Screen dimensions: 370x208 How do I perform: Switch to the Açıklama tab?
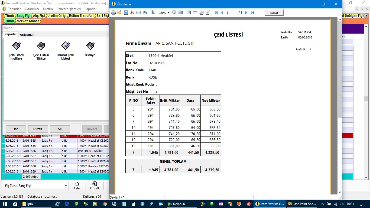[x=26, y=35]
